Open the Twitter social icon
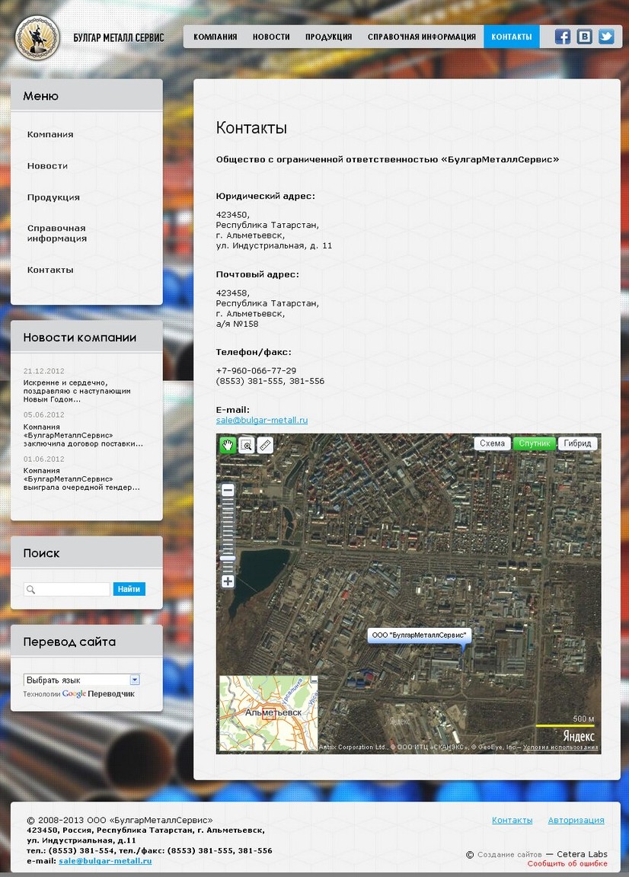629x877 pixels. 606,37
